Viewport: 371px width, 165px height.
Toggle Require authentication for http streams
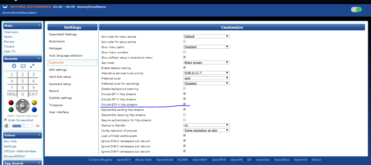coord(184,120)
